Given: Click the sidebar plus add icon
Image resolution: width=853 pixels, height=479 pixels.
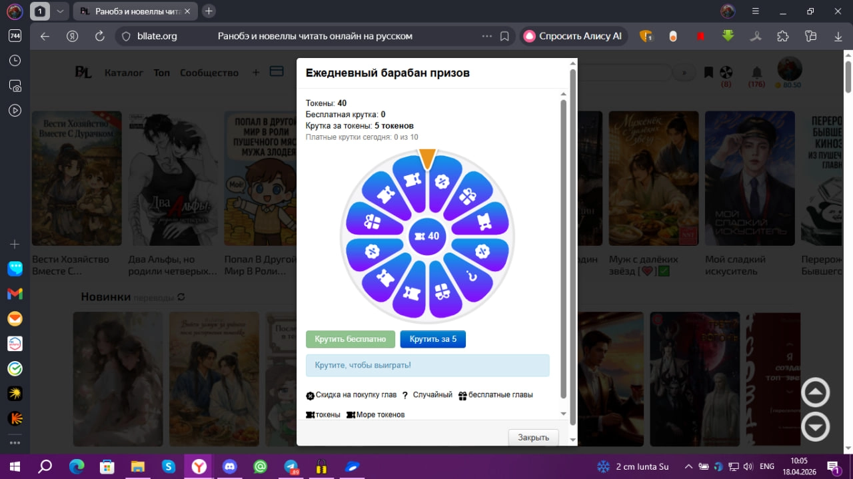Looking at the screenshot, I should (x=15, y=244).
